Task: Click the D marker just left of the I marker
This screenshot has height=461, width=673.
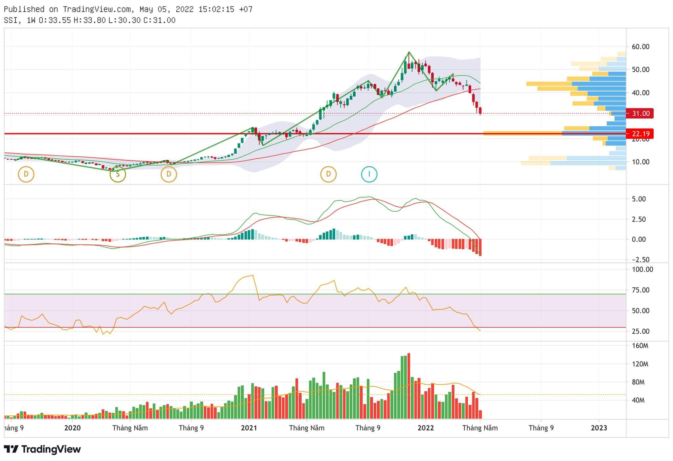Action: [328, 174]
